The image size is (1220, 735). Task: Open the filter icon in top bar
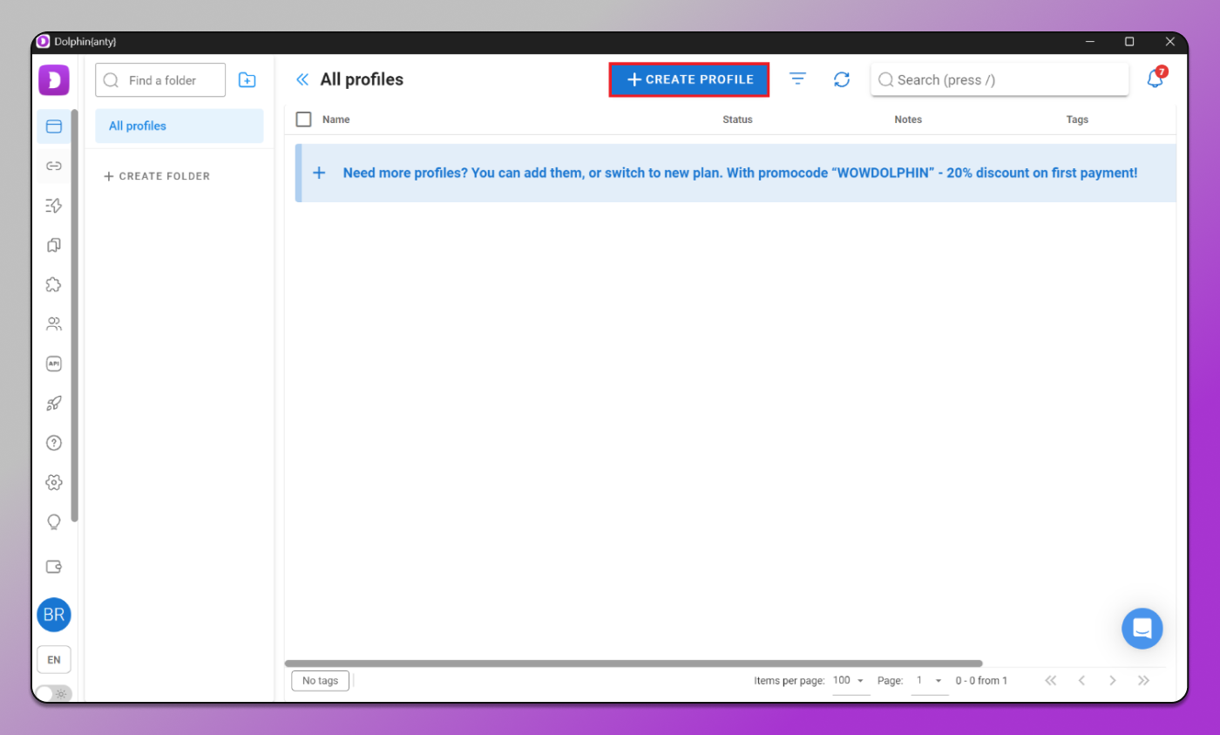(797, 79)
